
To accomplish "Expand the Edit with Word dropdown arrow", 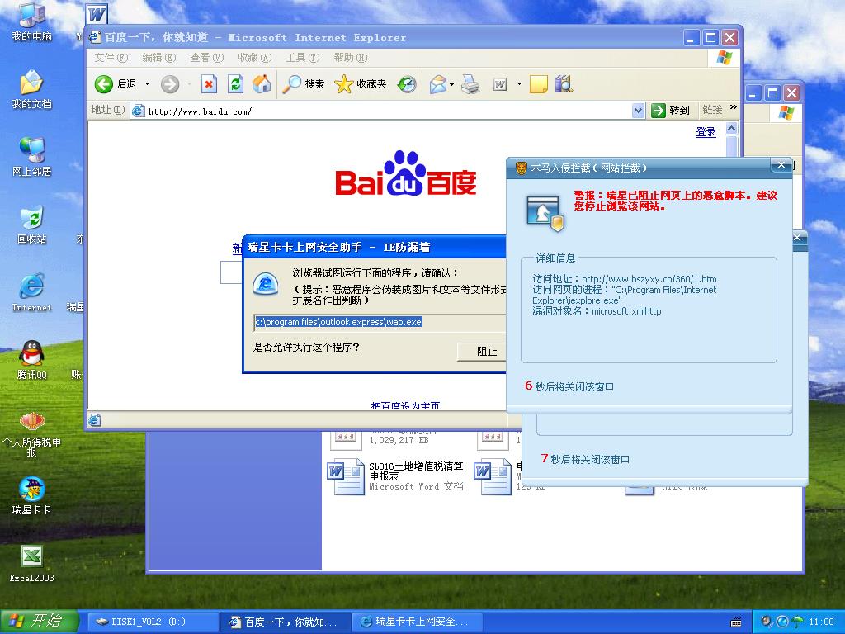I will tap(519, 84).
